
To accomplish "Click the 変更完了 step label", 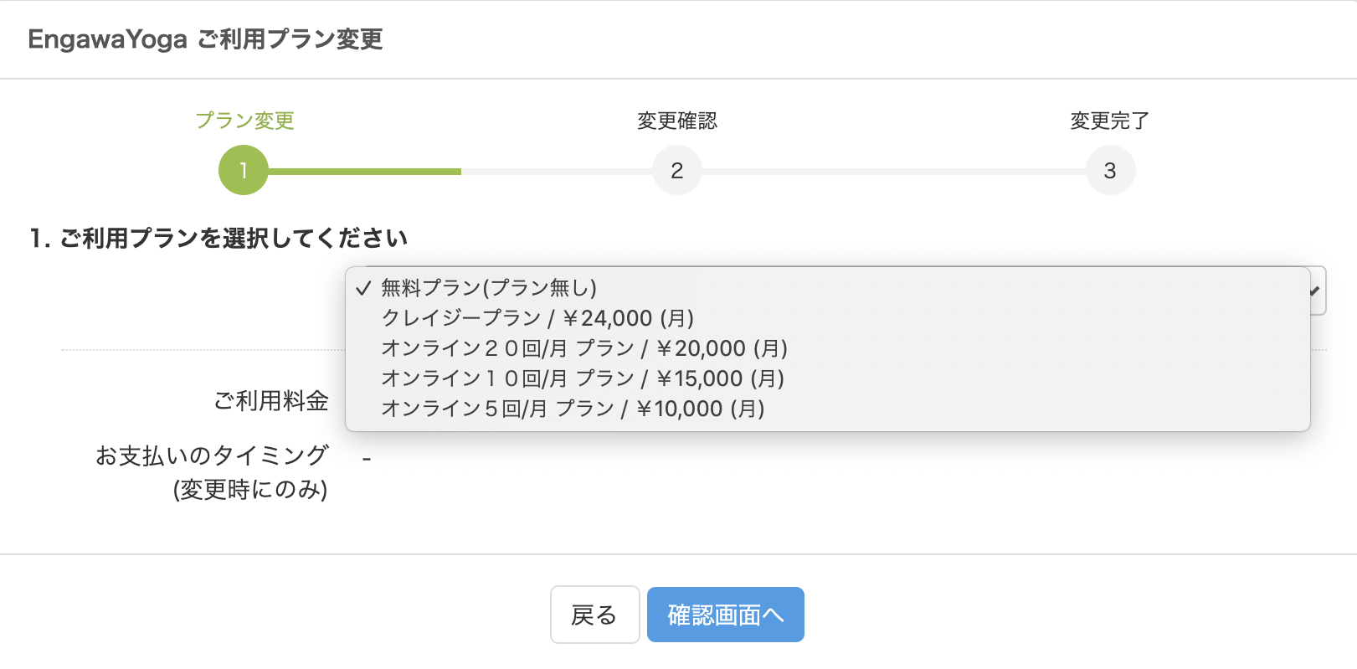I will [x=1110, y=121].
